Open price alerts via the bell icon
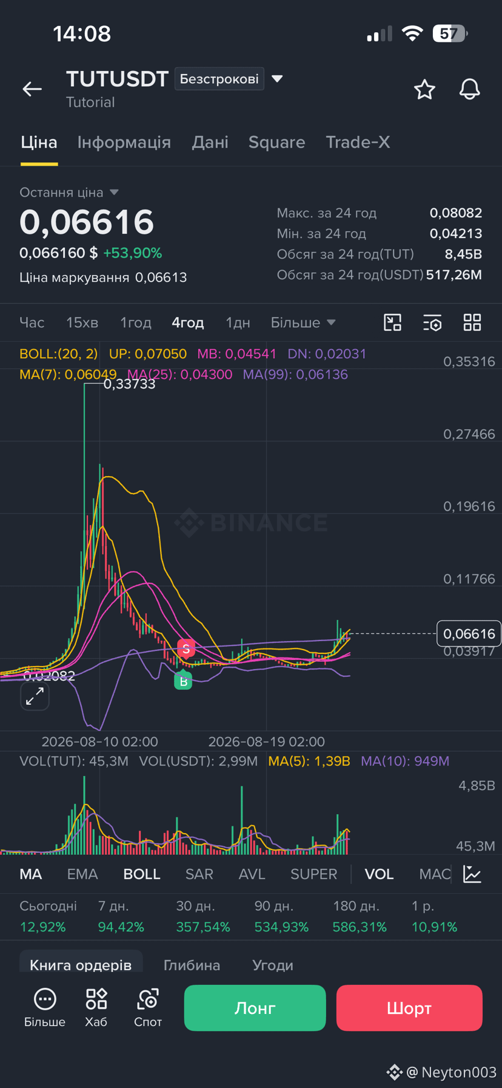 [x=469, y=89]
